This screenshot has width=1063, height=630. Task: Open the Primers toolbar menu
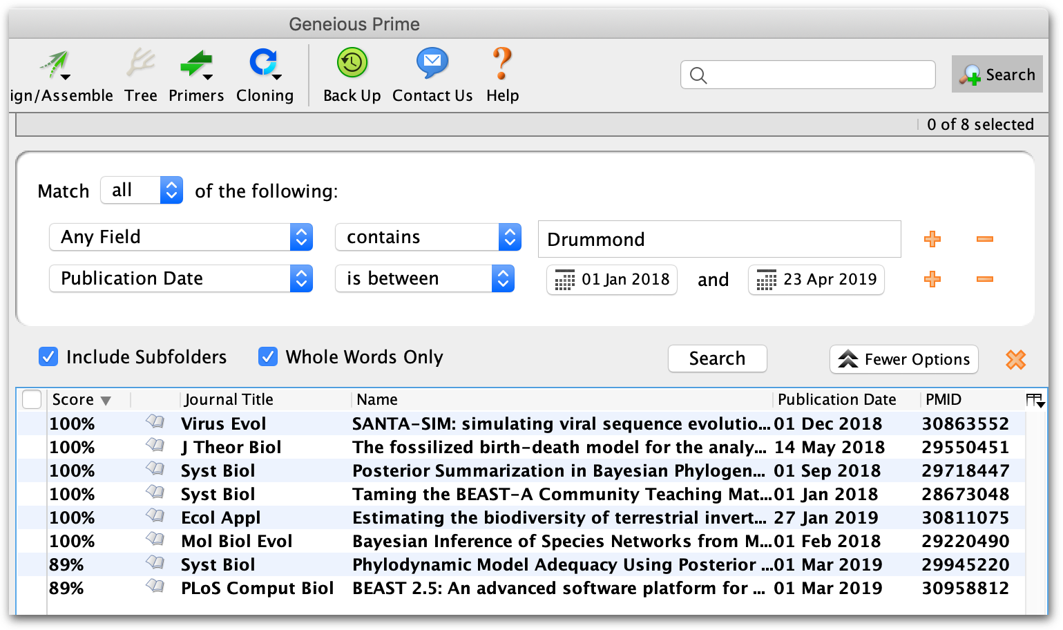[196, 76]
